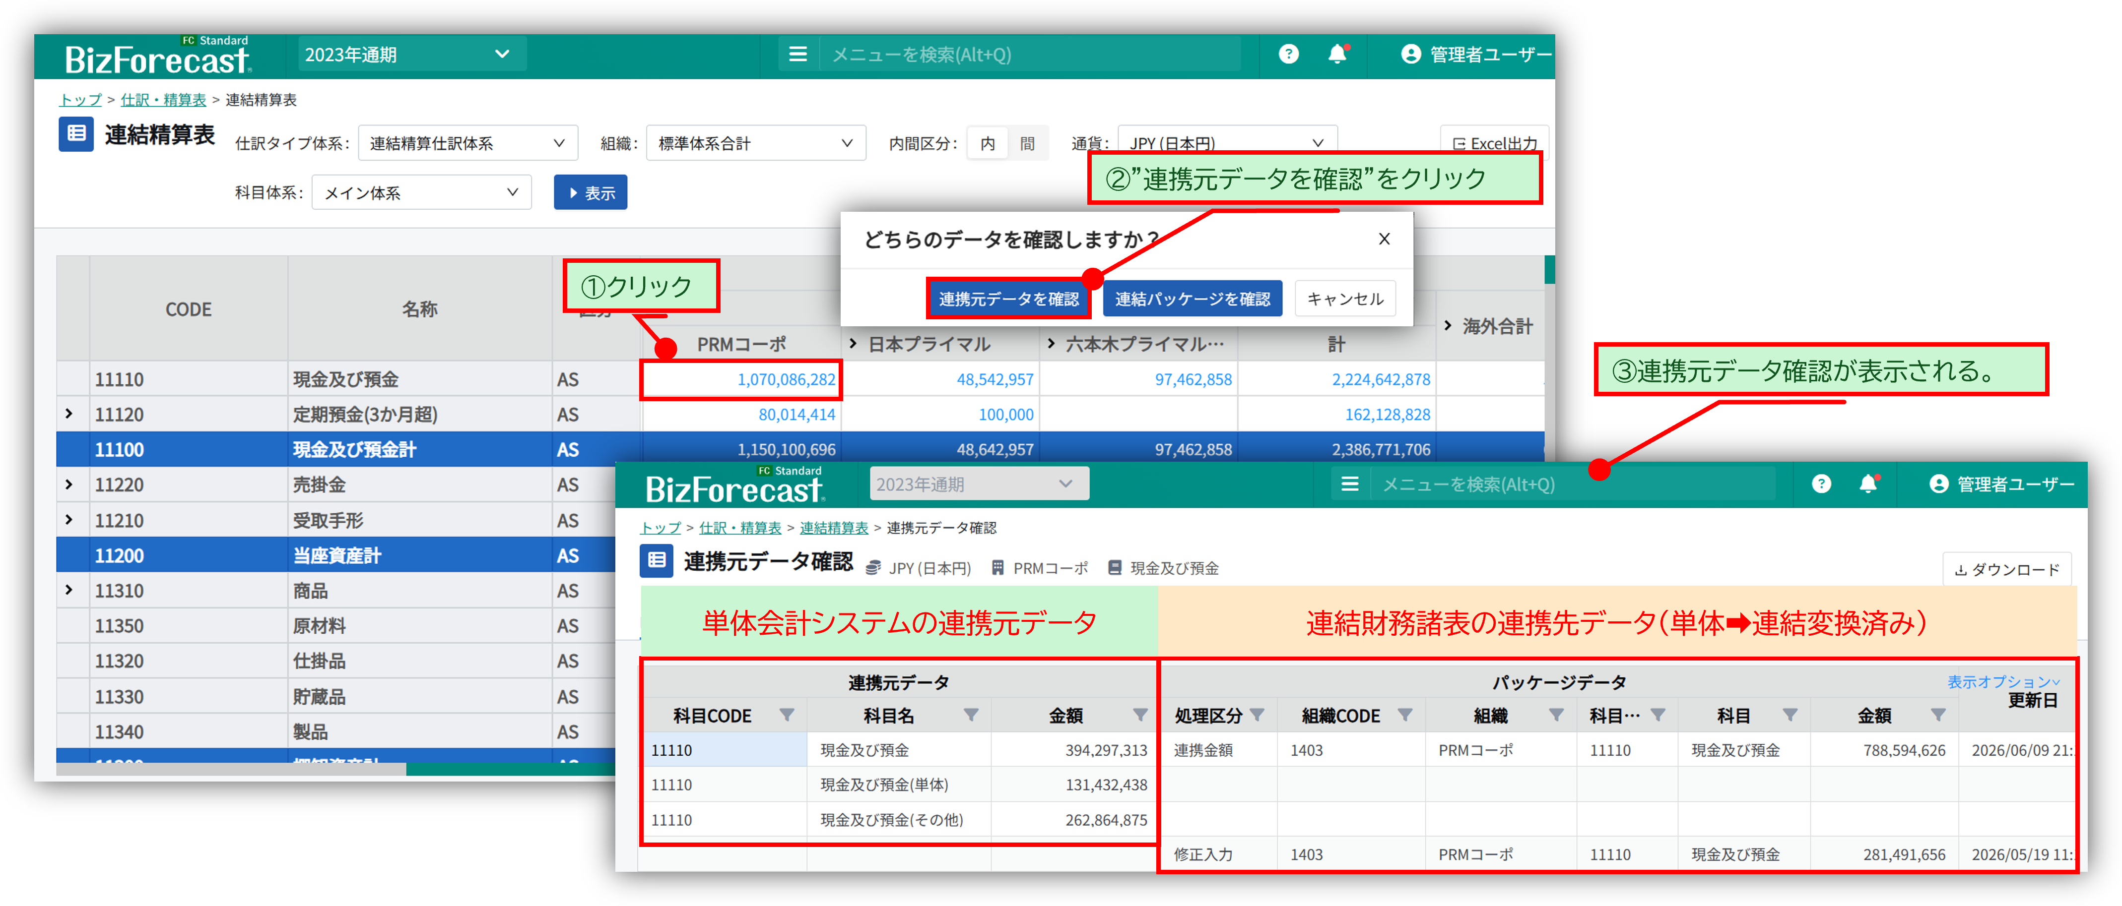Screen dimensions: 2122x906
Task: Click amount 80,014,414 in row 11120
Action: tap(796, 414)
